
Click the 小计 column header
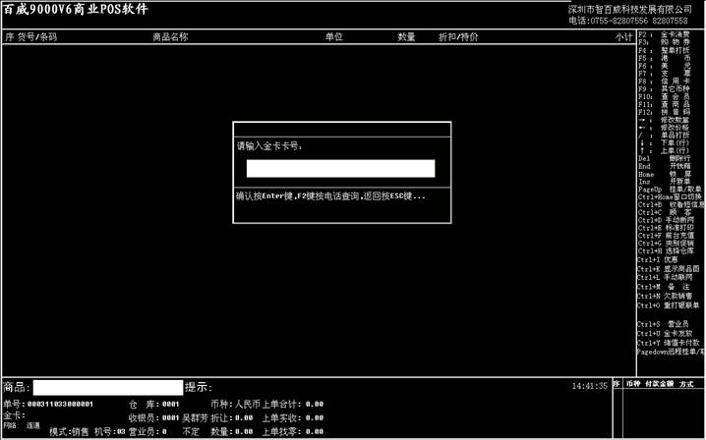624,37
